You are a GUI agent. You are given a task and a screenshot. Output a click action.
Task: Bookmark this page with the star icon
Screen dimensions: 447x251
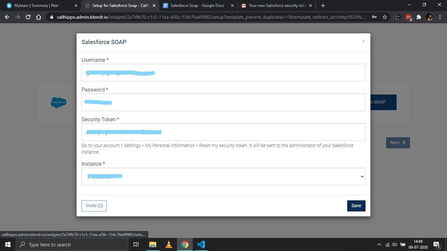385,17
